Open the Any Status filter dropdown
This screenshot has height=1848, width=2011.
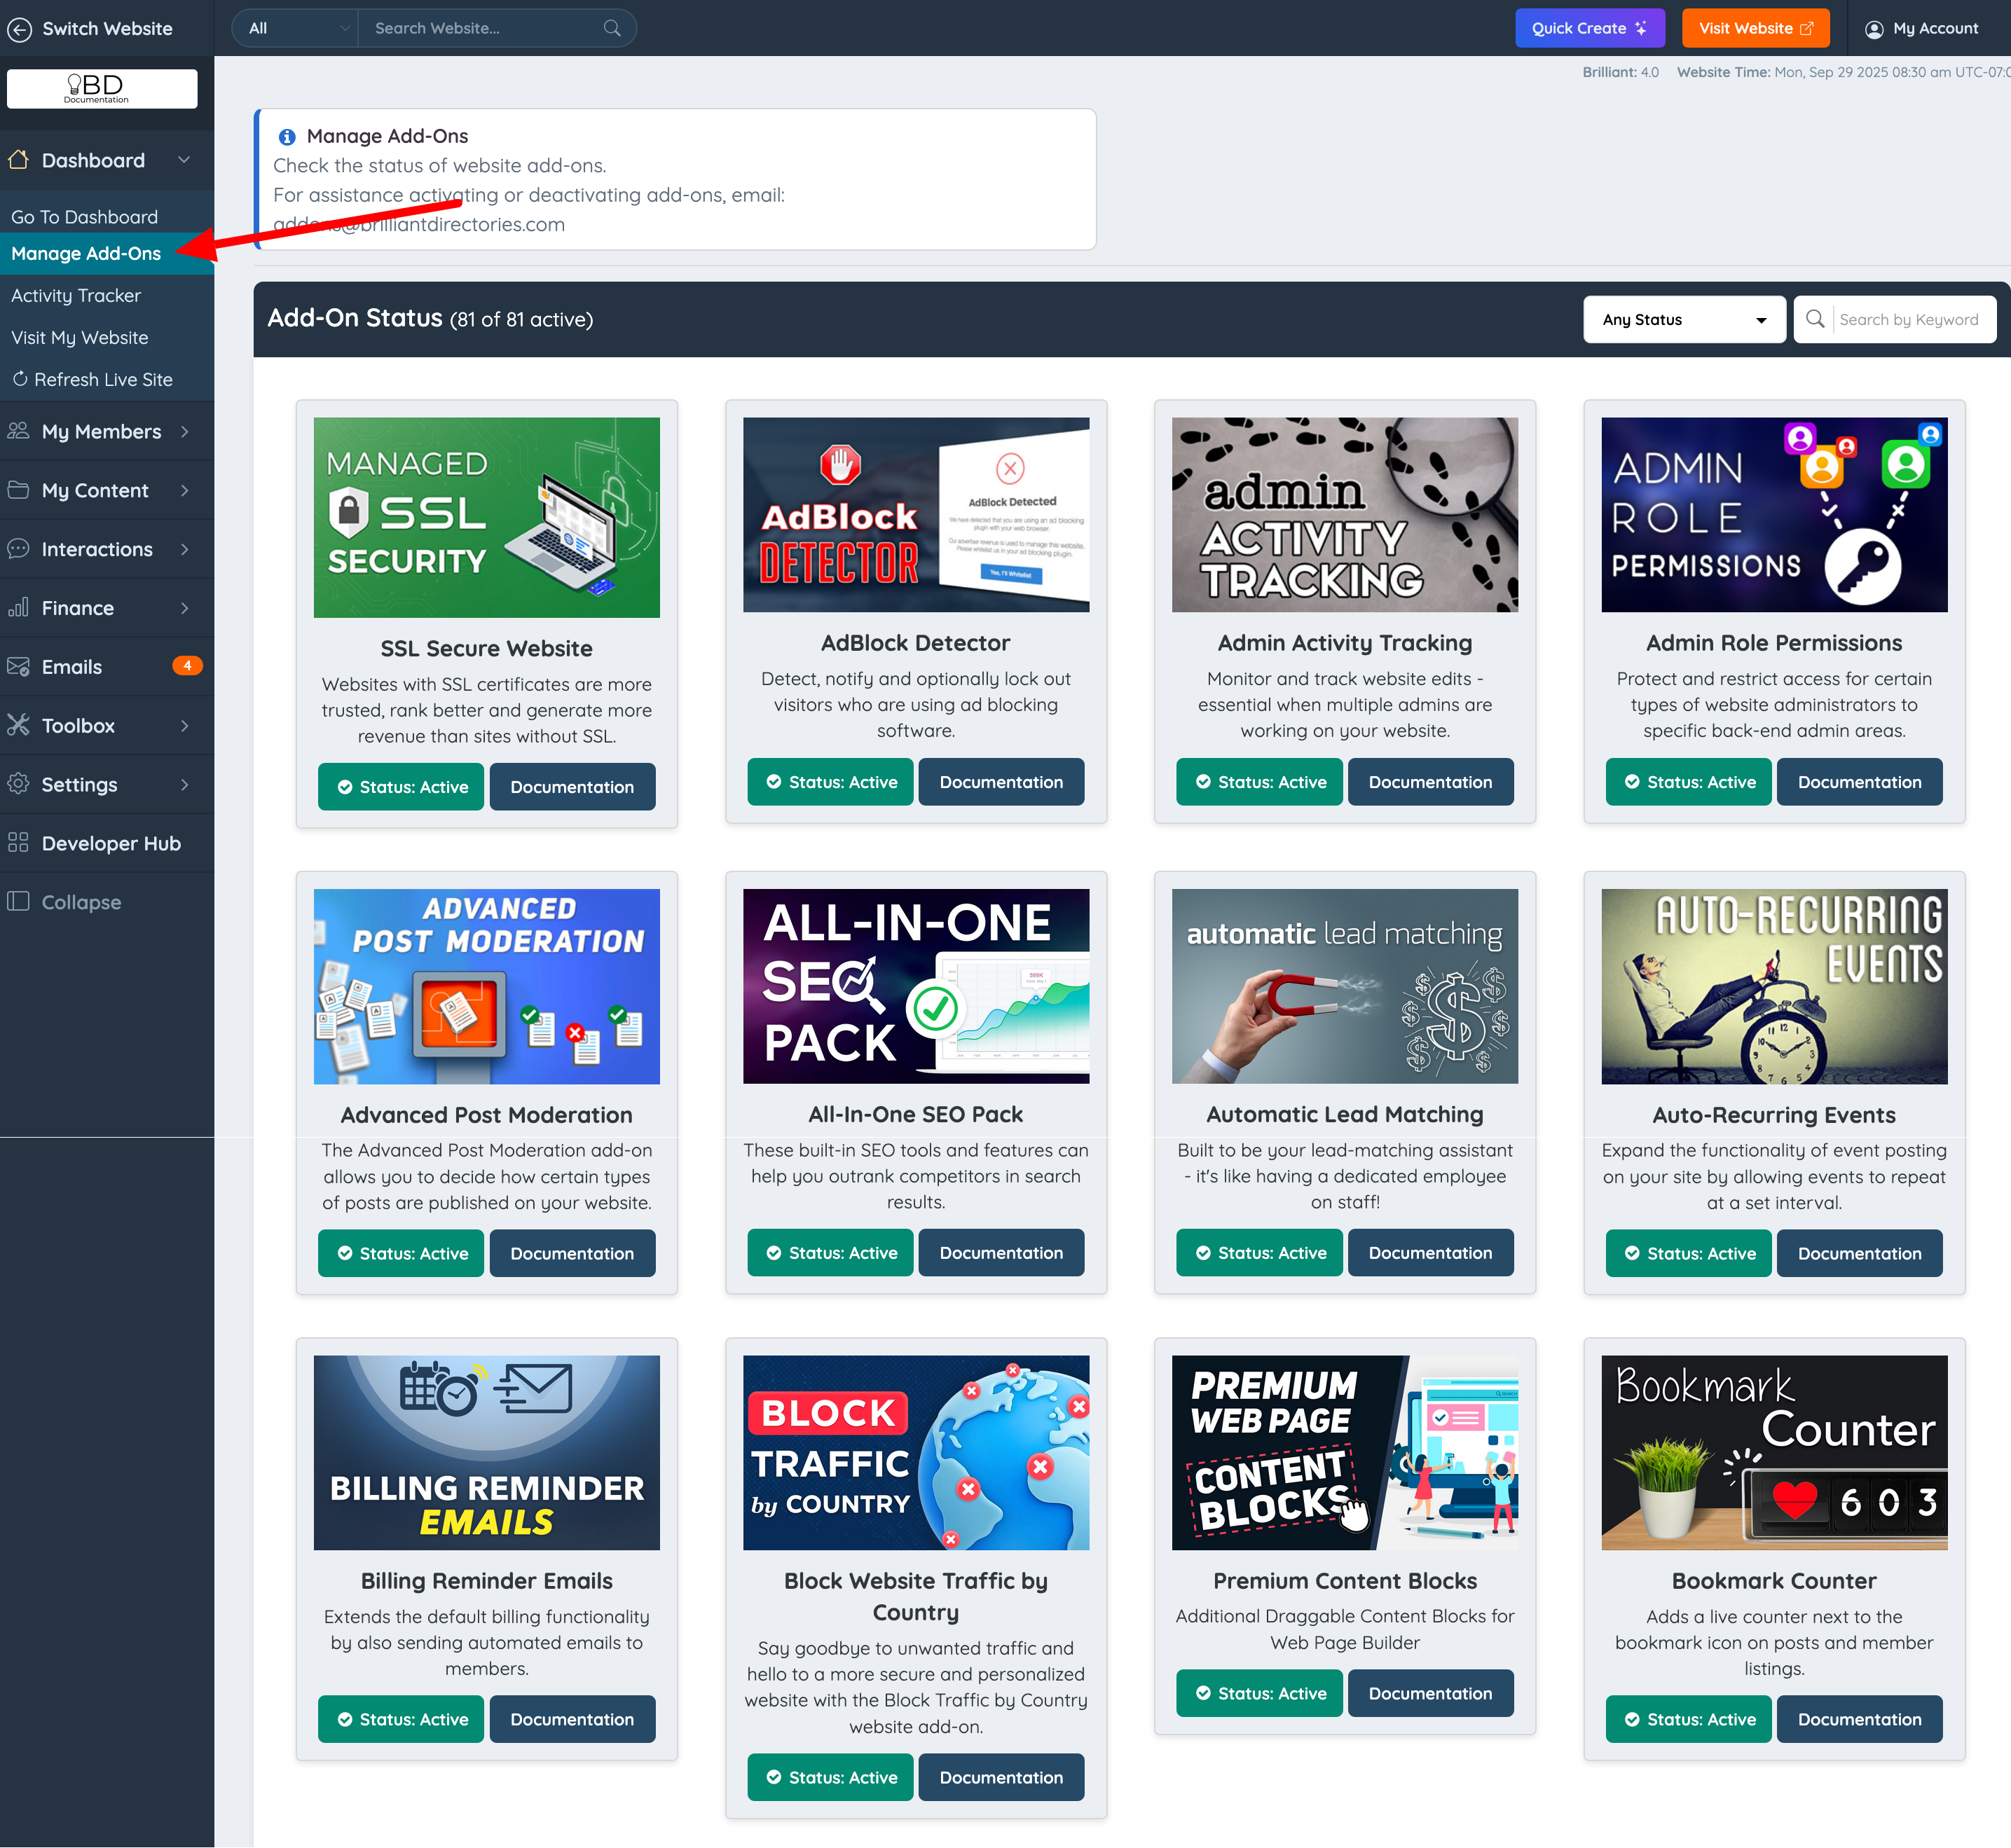[x=1684, y=320]
